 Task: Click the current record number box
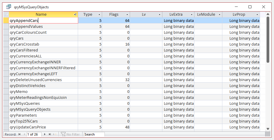34,134
